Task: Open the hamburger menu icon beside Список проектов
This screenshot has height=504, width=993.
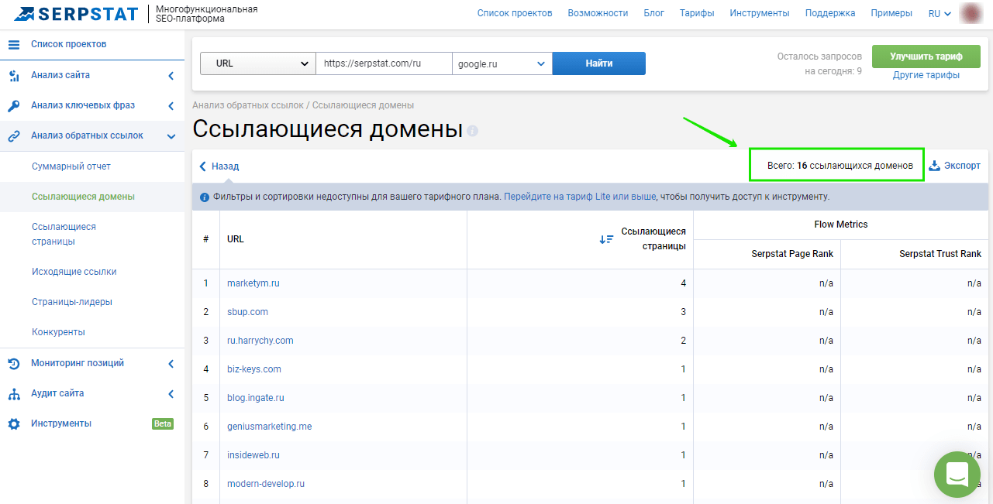Action: tap(14, 44)
